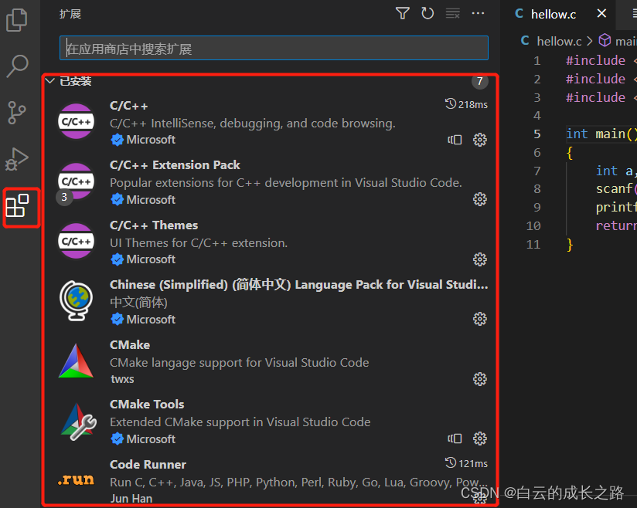Click the installed count badge showing 7
637x508 pixels.
[x=480, y=82]
